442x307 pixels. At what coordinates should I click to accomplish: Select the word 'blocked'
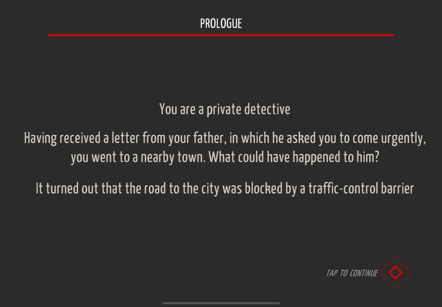(263, 188)
